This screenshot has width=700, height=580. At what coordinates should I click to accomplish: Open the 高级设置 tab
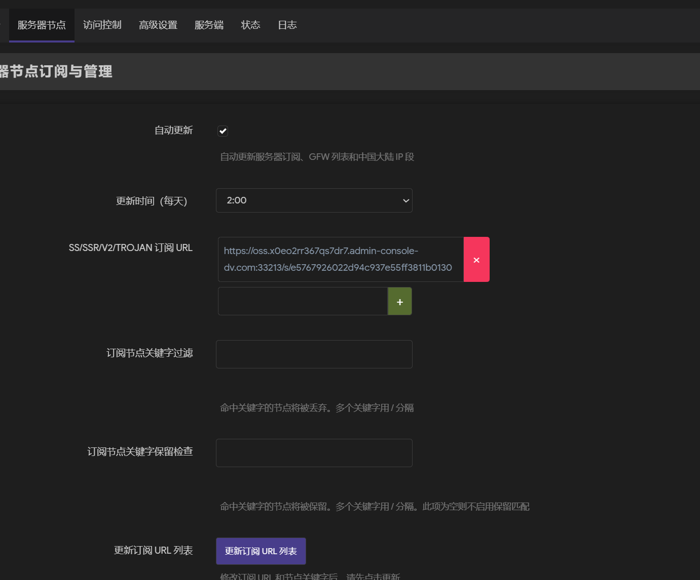click(158, 25)
